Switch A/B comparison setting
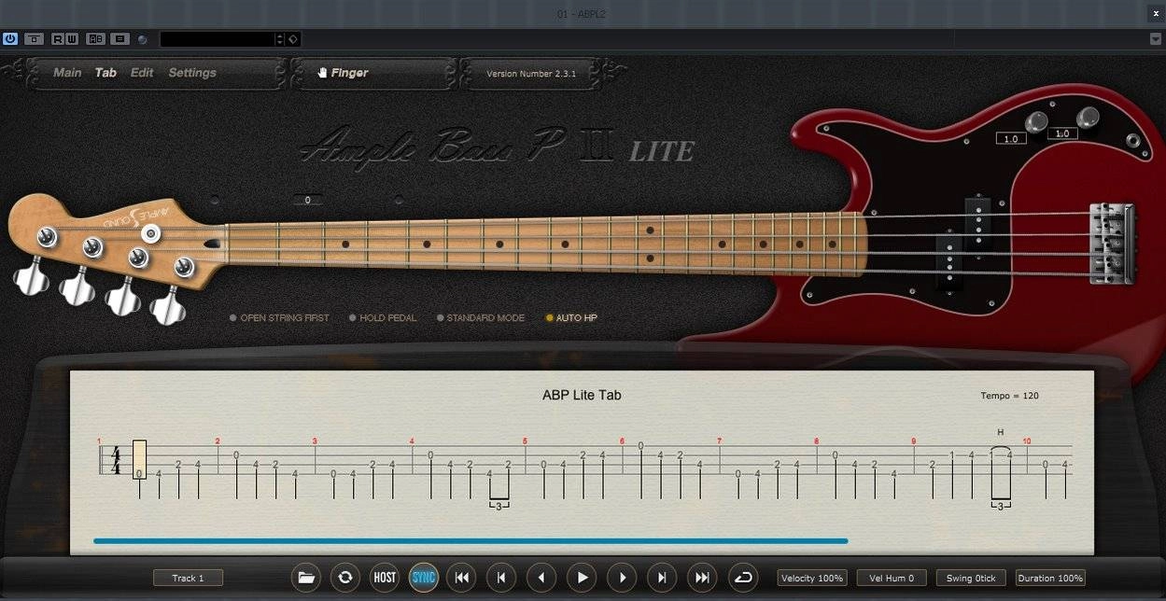1166x601 pixels. pos(95,39)
